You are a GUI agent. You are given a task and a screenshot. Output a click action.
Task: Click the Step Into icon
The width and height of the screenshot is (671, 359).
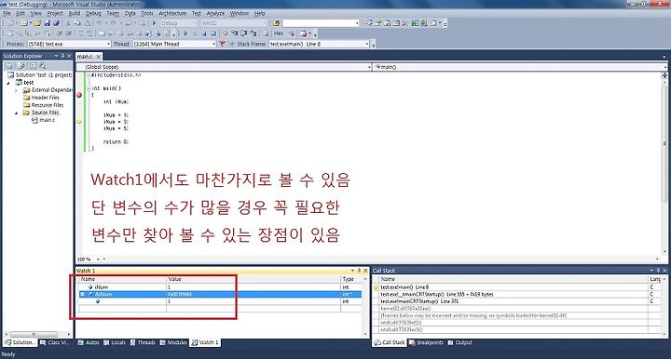click(235, 33)
